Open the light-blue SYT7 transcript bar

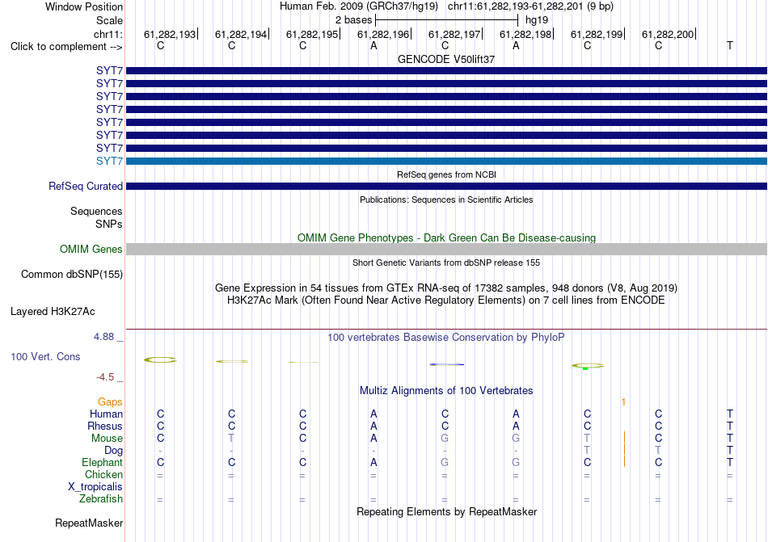pos(446,161)
